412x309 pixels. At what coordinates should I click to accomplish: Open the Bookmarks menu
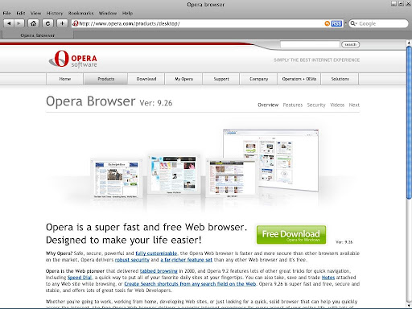(x=80, y=13)
